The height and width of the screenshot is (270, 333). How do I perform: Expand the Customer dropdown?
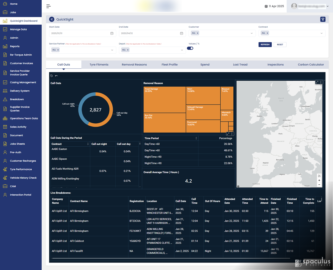(x=252, y=33)
